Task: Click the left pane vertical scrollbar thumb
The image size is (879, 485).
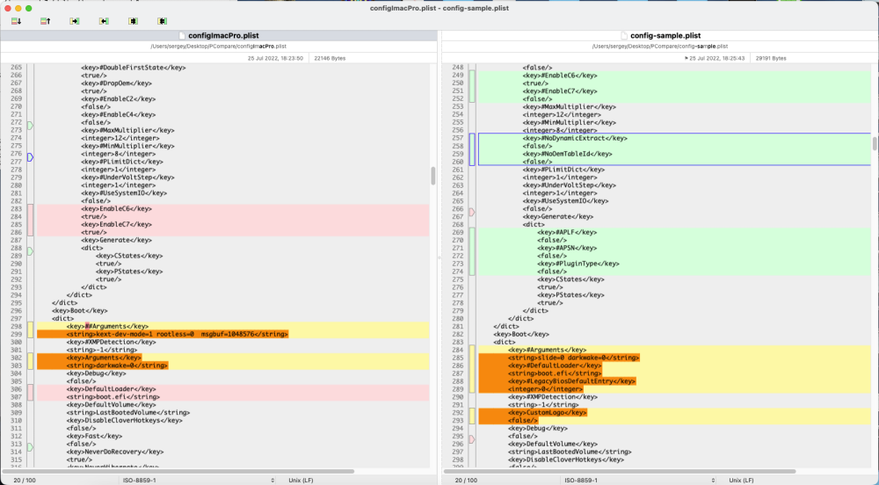Action: tap(432, 176)
